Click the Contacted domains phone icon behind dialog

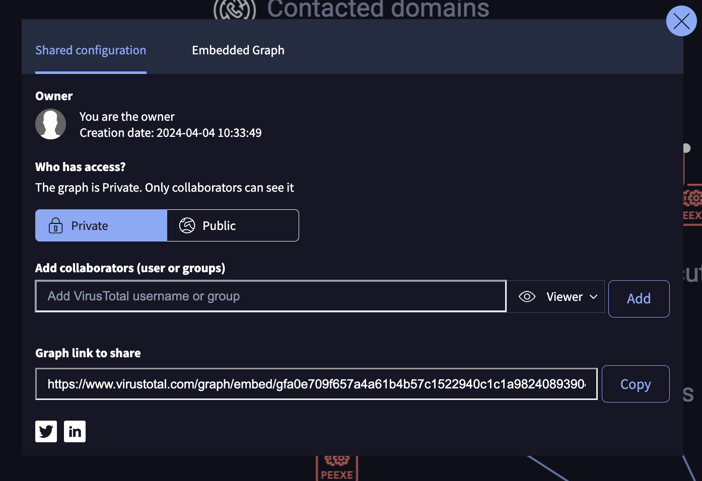click(x=235, y=10)
